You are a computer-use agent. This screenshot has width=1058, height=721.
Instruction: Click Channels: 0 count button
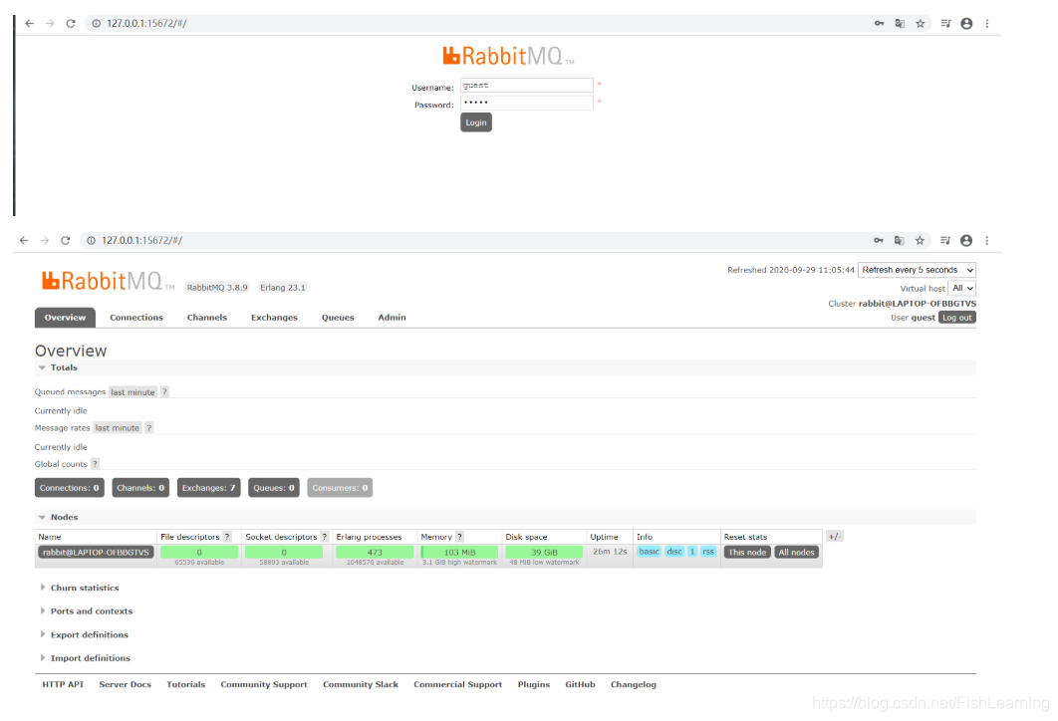click(x=140, y=488)
